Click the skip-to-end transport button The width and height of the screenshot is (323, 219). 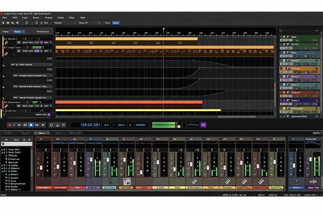43,125
